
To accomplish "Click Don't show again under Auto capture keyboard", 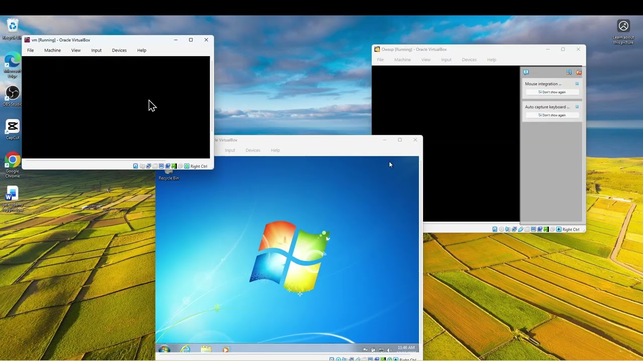I will coord(552,115).
